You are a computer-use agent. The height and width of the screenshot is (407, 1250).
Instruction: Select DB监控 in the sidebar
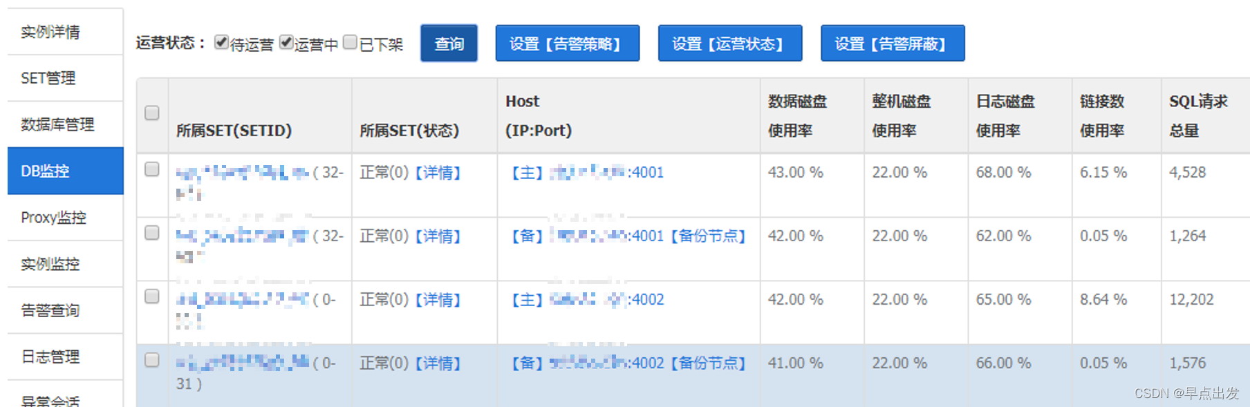click(x=65, y=171)
